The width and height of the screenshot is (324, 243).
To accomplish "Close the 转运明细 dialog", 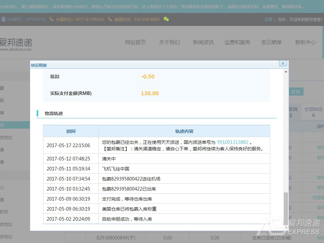I will (x=283, y=64).
